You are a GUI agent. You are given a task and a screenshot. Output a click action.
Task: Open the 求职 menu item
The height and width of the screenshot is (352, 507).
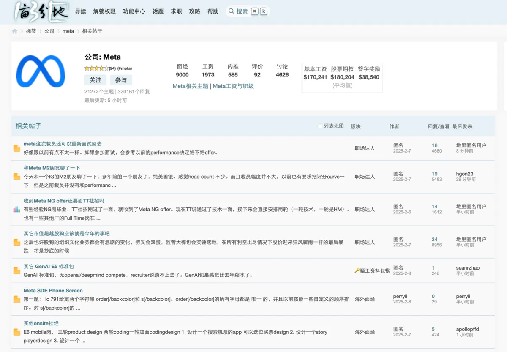pos(176,11)
